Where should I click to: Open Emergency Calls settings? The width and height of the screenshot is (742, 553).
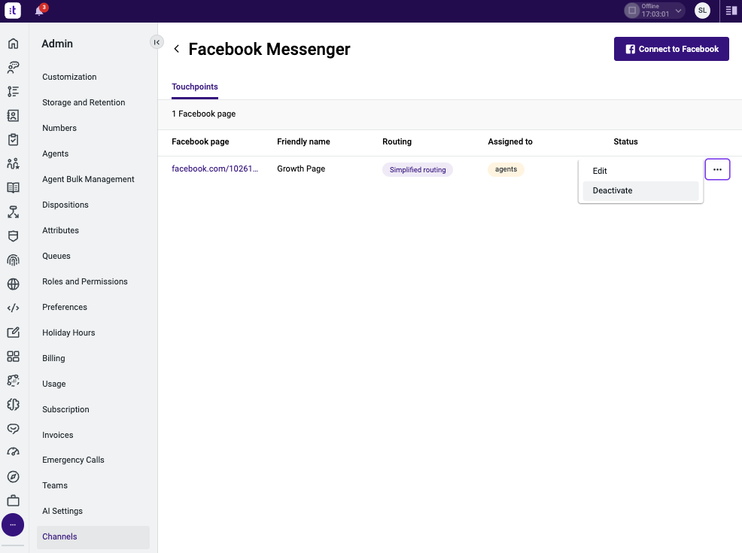point(73,460)
